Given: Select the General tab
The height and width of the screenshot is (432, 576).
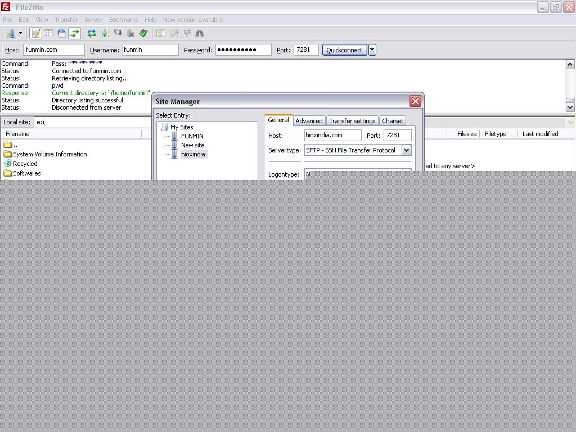Looking at the screenshot, I should 278,120.
